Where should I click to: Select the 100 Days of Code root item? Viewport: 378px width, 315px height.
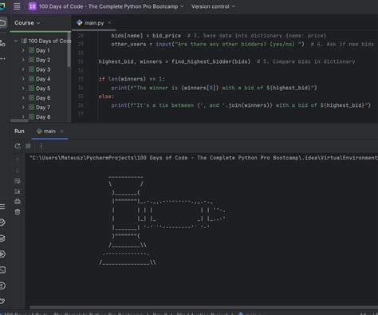pyautogui.click(x=49, y=41)
